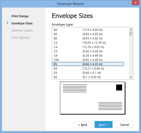Open the Print Options step

coord(20,38)
